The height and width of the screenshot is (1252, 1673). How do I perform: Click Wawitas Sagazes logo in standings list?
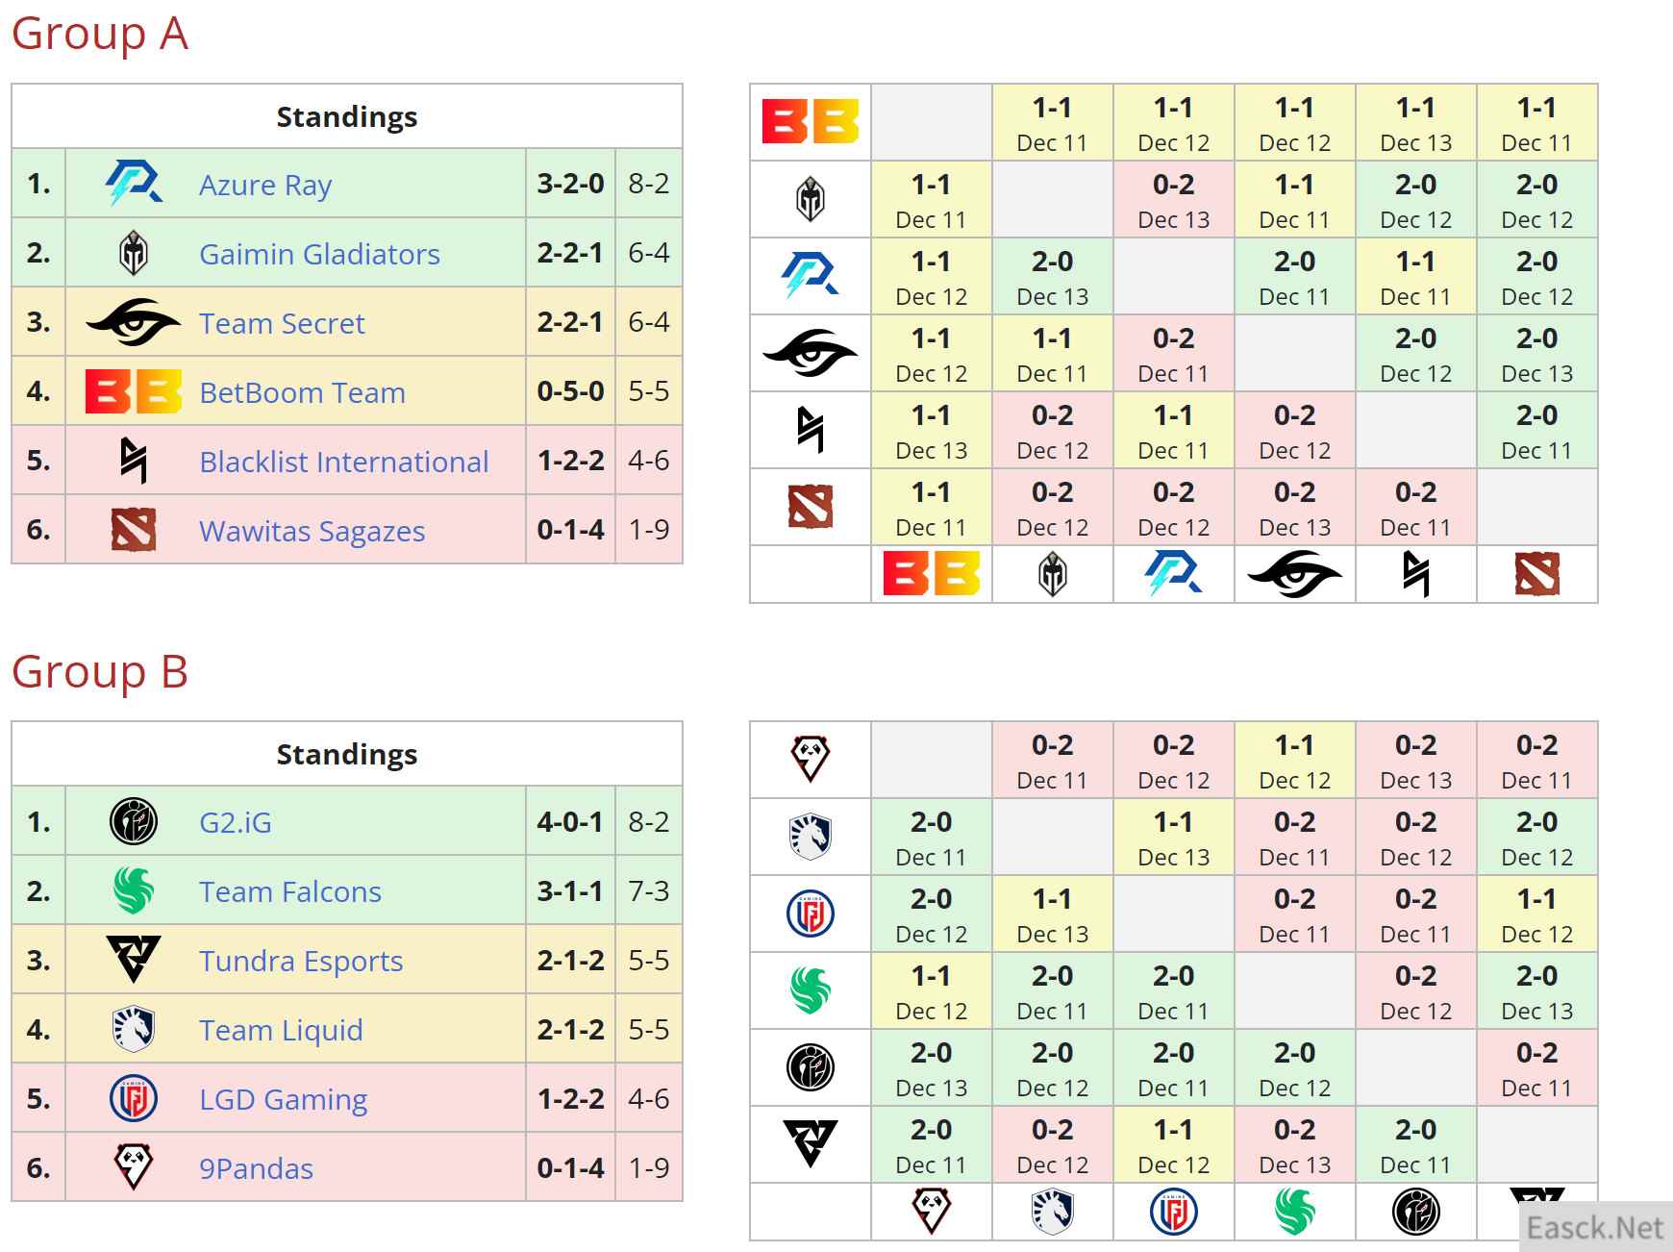[x=133, y=530]
